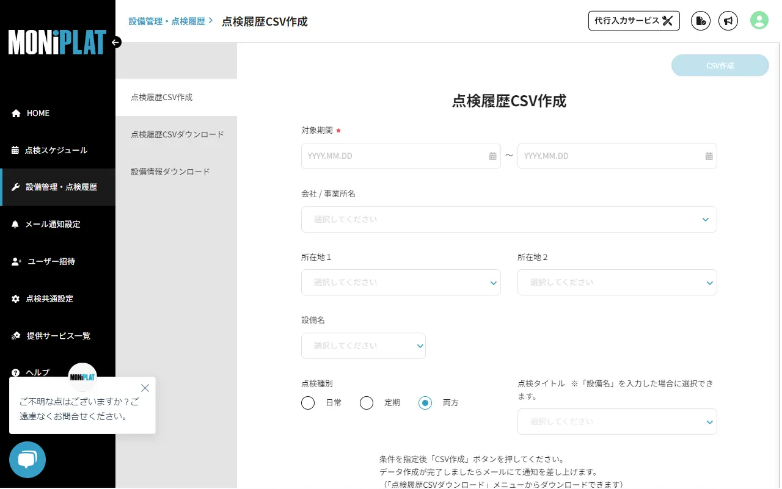Viewport: 782px width, 489px height.
Task: Open the 設備情報ダウンロード menu item
Action: pyautogui.click(x=170, y=172)
